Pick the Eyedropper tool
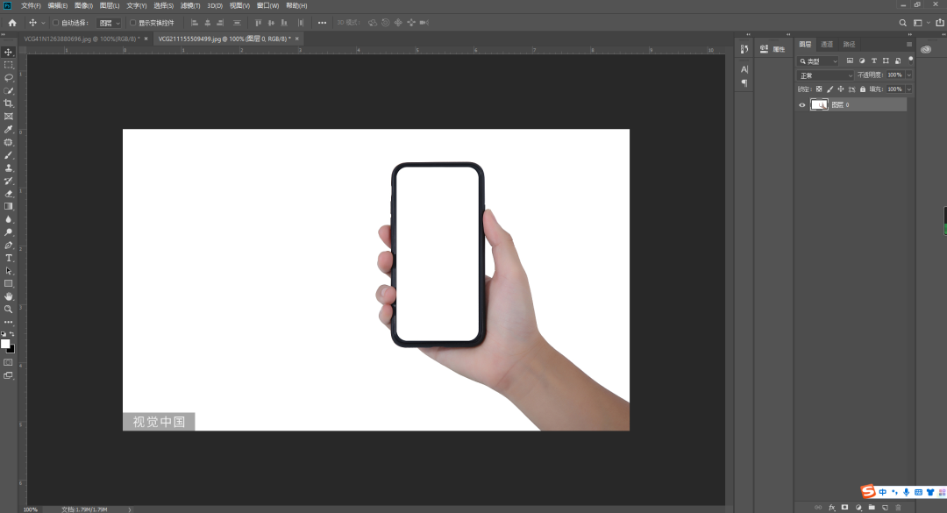This screenshot has height=513, width=947. pos(9,129)
